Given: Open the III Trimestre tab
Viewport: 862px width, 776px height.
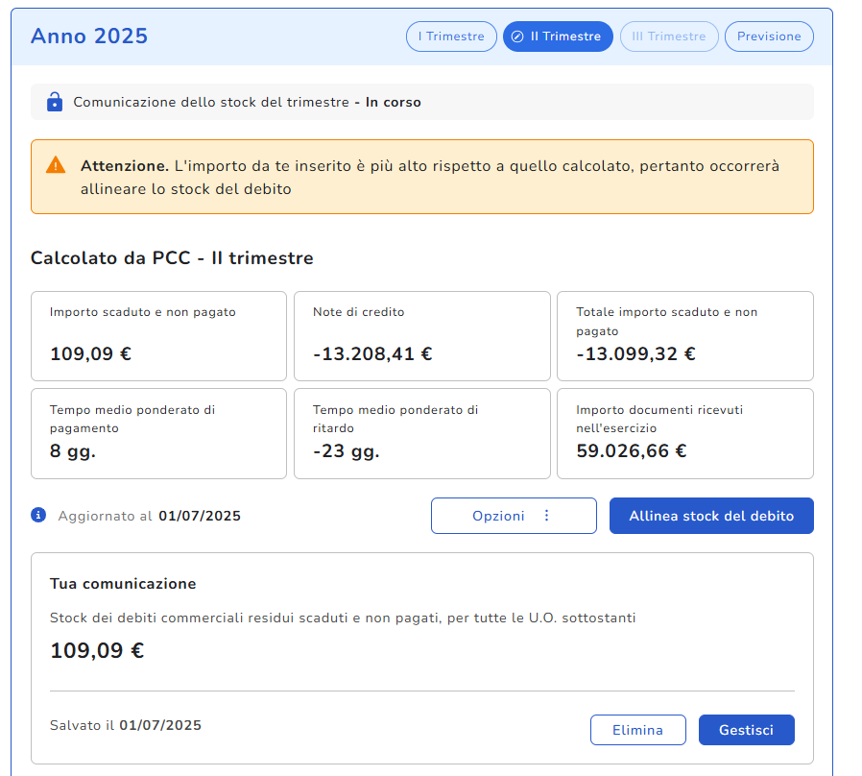Looking at the screenshot, I should (x=668, y=36).
